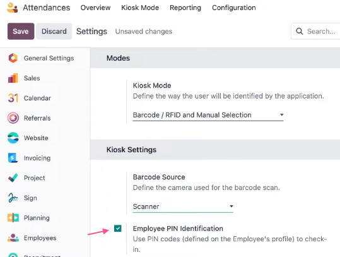This screenshot has width=340, height=257.
Task: Discard the settings changes
Action: tap(54, 32)
